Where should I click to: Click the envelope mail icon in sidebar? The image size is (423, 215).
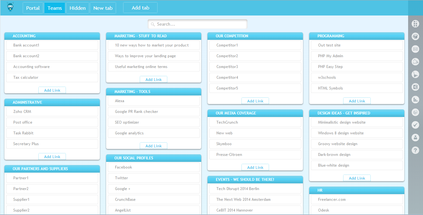415,49
